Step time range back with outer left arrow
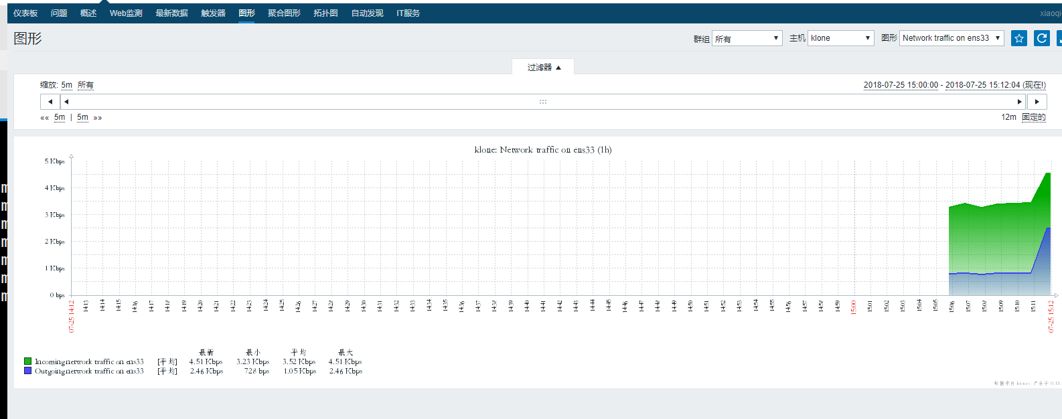Screen dimensions: 1062x419 coord(50,102)
